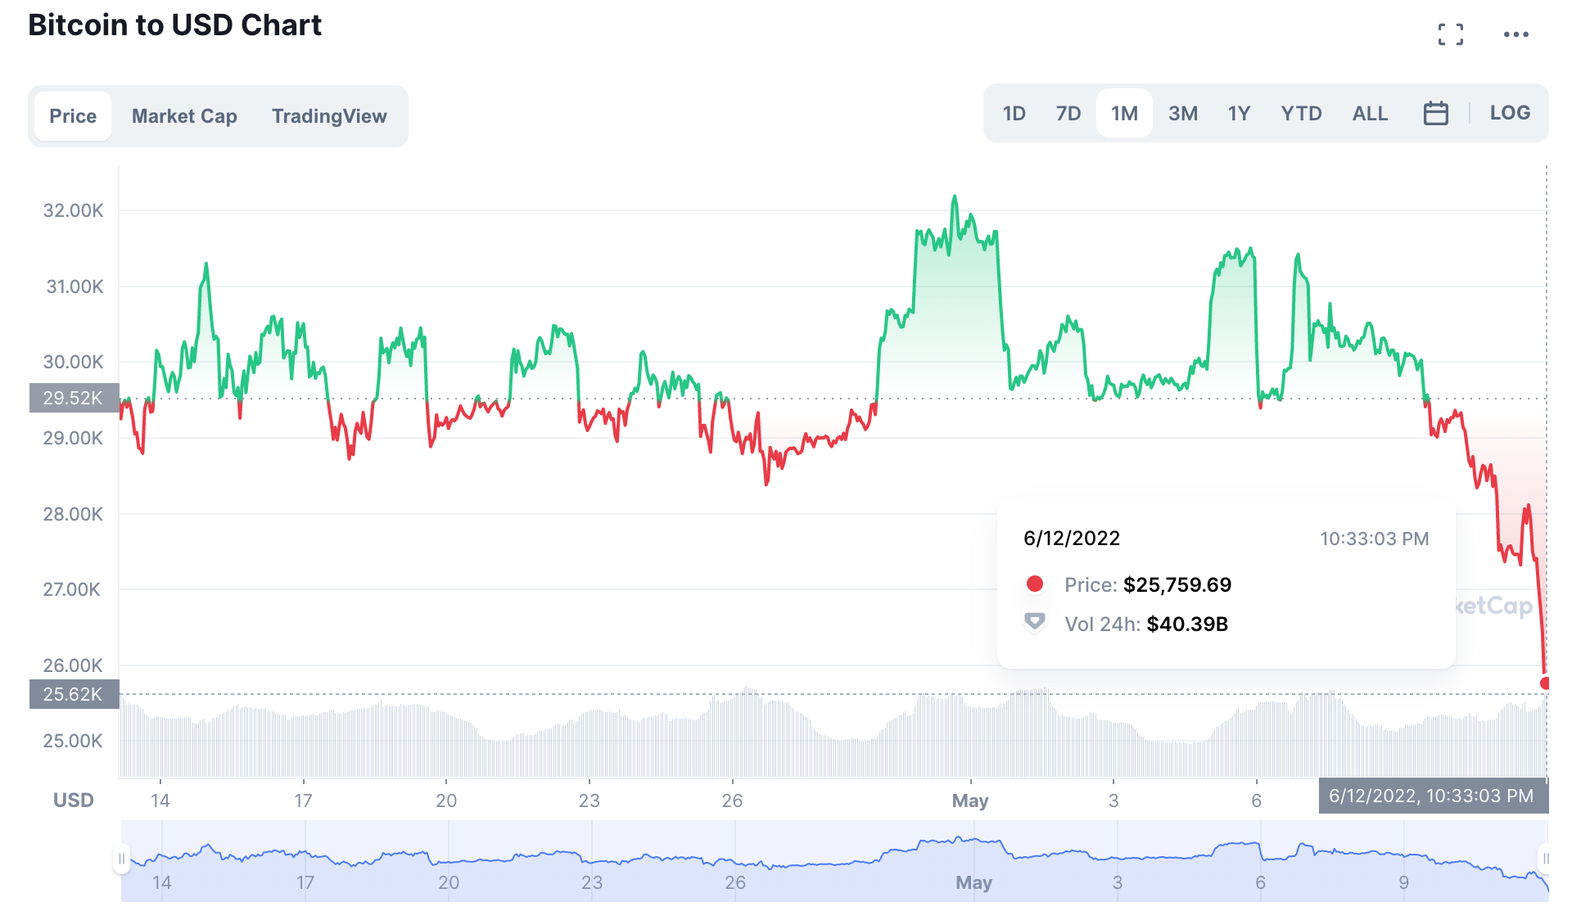Click the 29.52K price axis label
Image resolution: width=1590 pixels, height=920 pixels.
click(x=74, y=398)
